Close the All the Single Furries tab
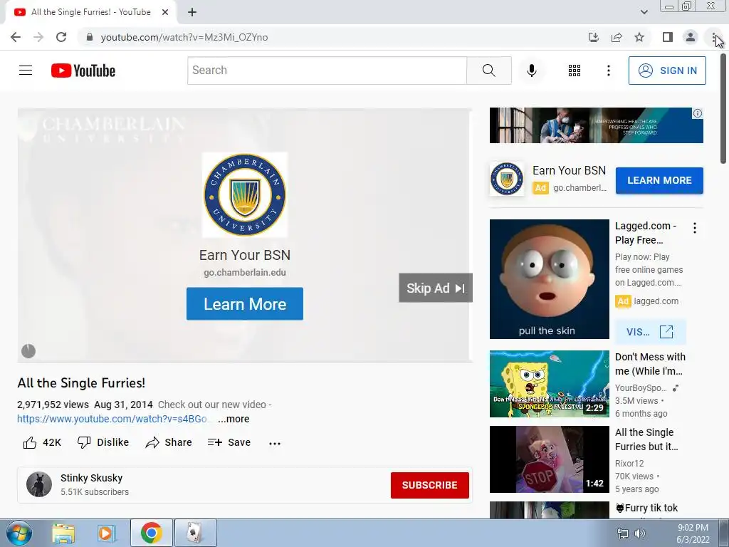The width and height of the screenshot is (729, 547). tap(165, 13)
